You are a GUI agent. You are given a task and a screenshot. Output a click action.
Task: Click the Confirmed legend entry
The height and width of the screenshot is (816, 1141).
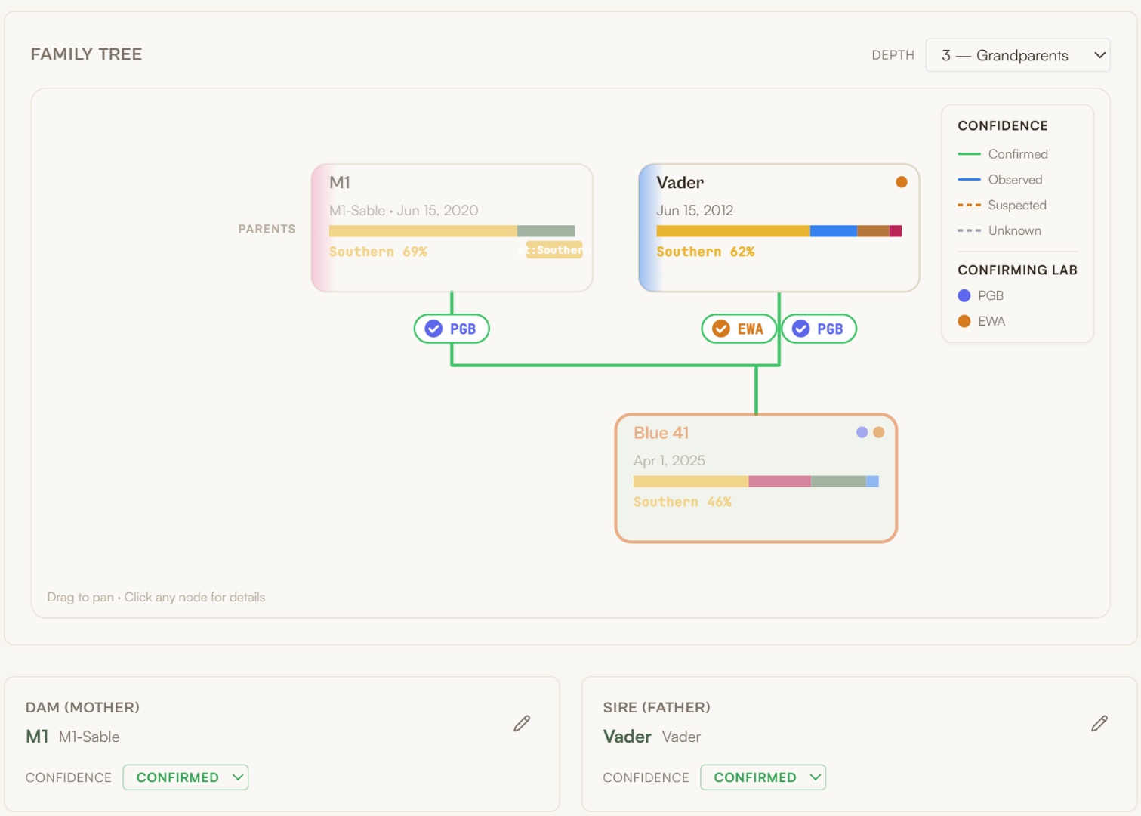pyautogui.click(x=1003, y=154)
